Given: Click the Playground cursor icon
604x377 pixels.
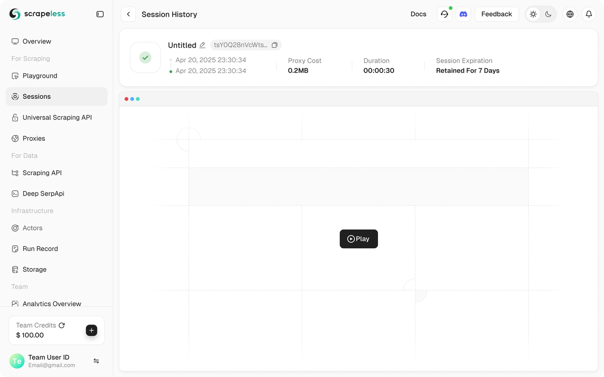Looking at the screenshot, I should pyautogui.click(x=15, y=76).
